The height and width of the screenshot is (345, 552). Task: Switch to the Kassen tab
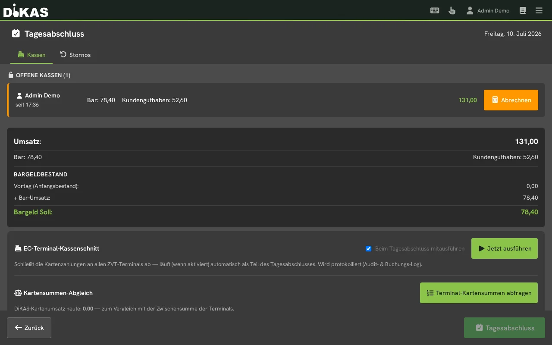tap(31, 55)
